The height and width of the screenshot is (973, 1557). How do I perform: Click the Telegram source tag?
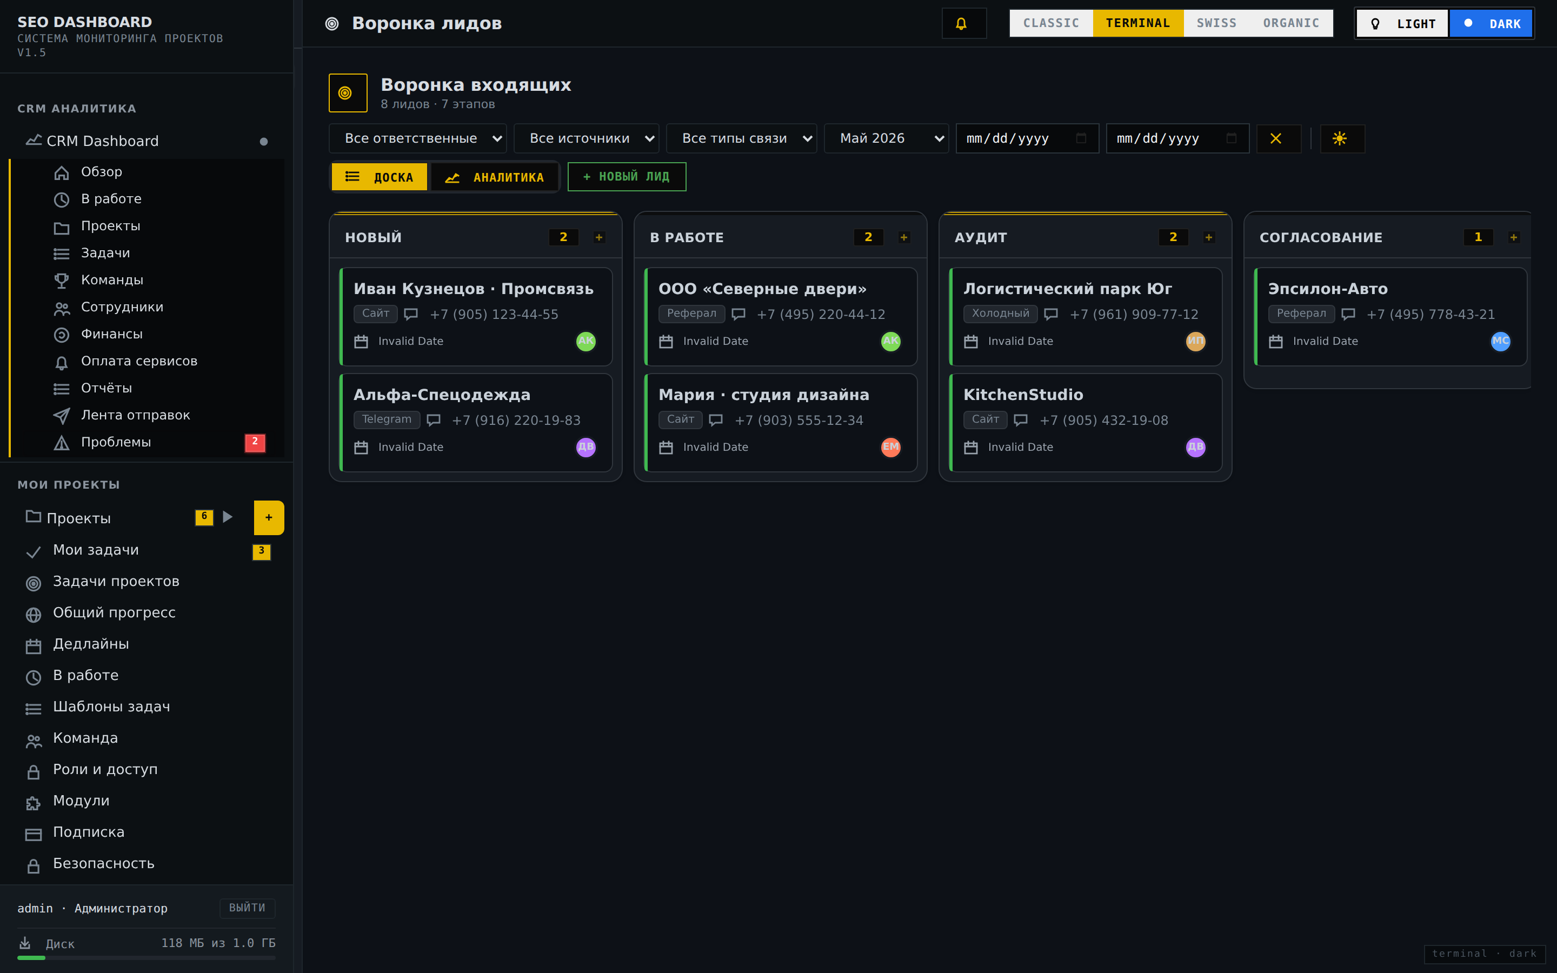coord(387,419)
